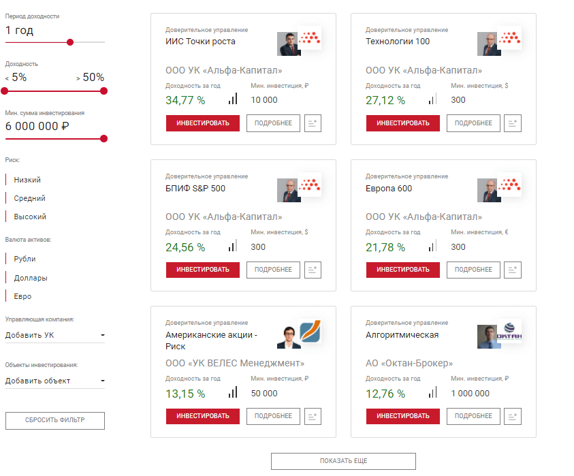
Task: Select the Евро asset currency option
Action: (x=22, y=296)
